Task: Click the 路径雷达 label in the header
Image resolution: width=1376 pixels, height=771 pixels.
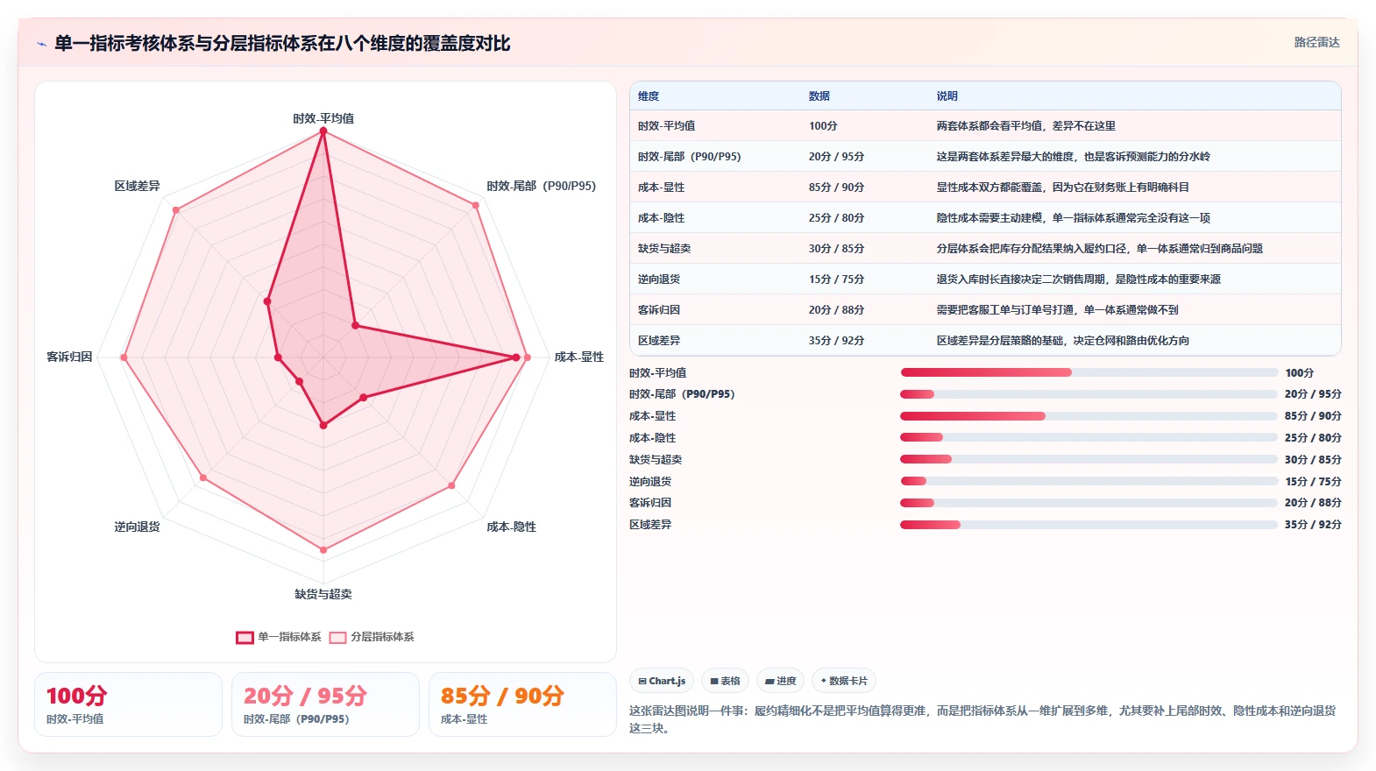Action: tap(1316, 42)
